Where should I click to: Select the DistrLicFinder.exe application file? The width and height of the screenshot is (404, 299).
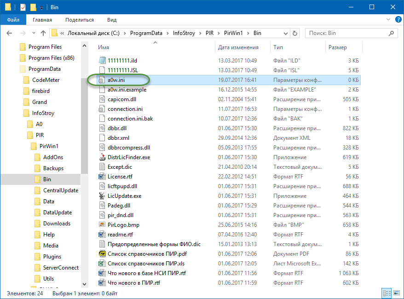[x=128, y=157]
